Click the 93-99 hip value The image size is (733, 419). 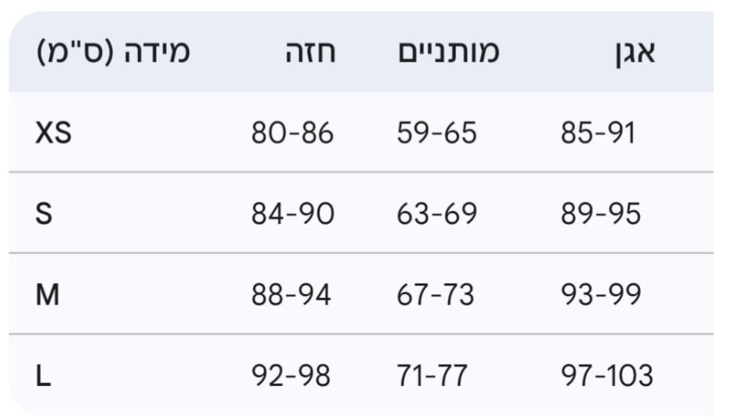(x=600, y=295)
